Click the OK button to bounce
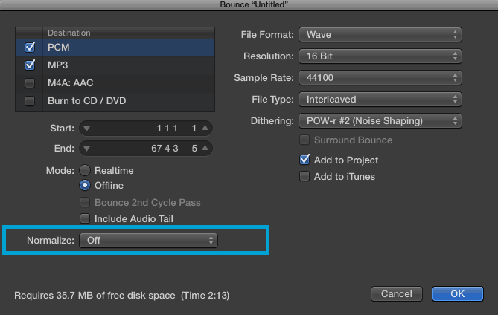The image size is (498, 315). tap(457, 293)
